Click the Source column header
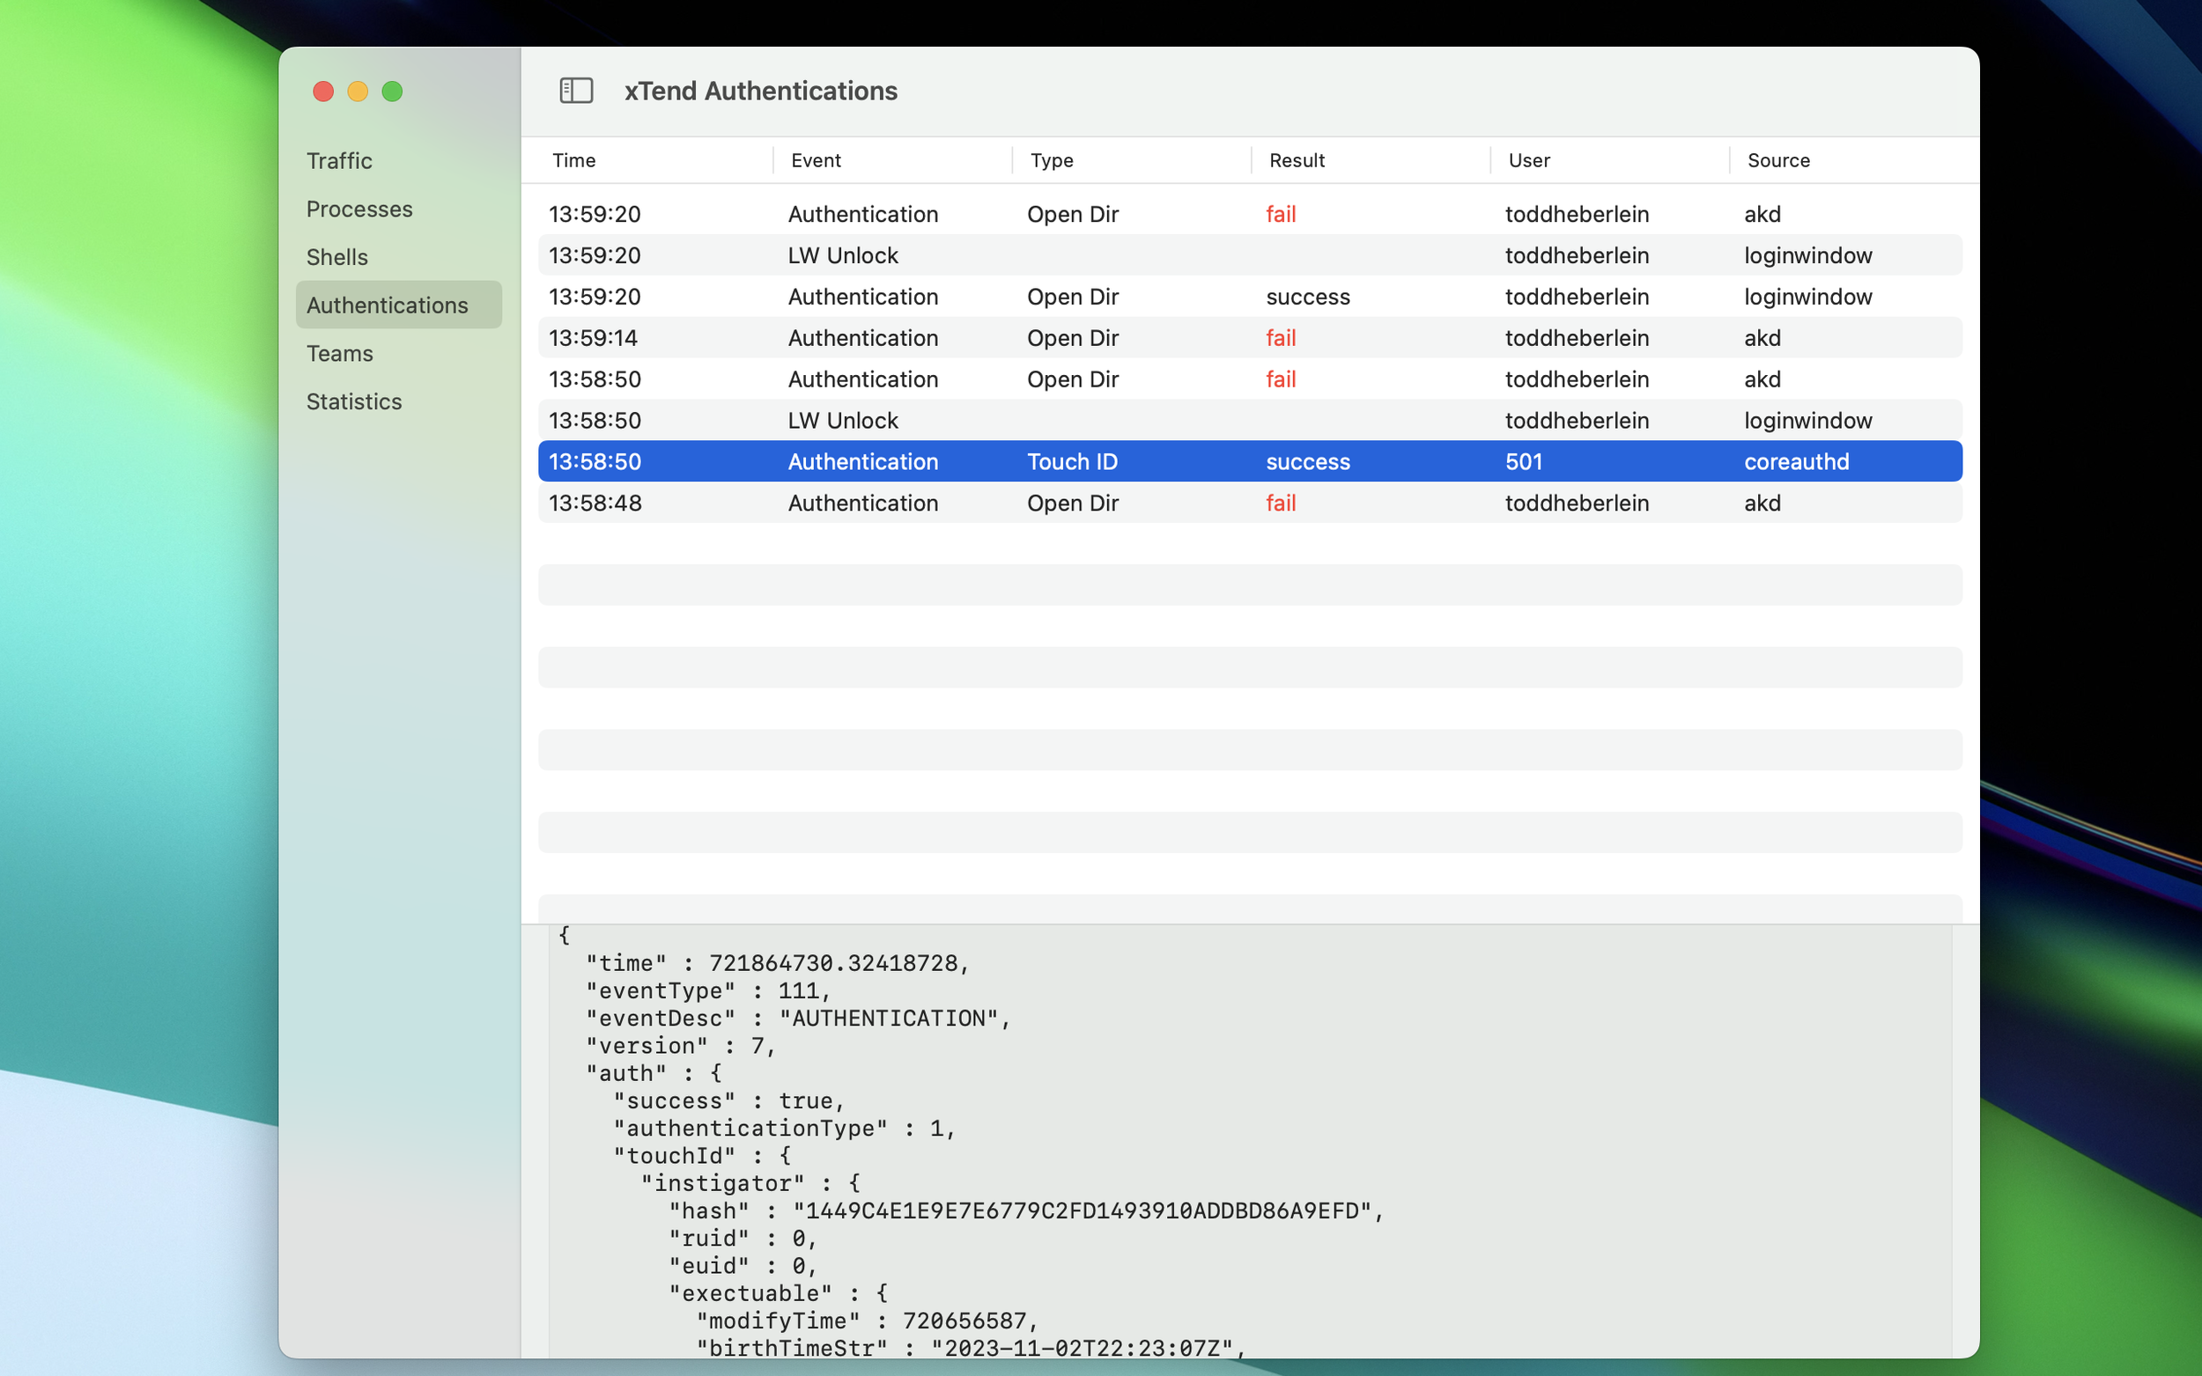 (1777, 160)
